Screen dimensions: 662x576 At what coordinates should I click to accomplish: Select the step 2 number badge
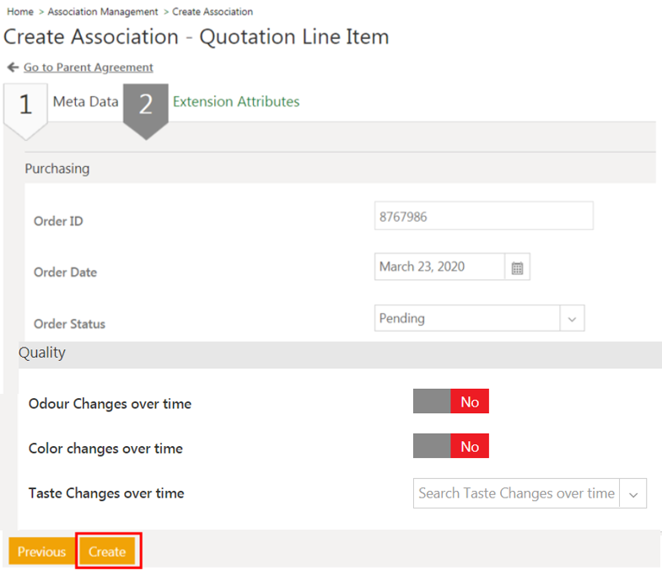[x=146, y=105]
